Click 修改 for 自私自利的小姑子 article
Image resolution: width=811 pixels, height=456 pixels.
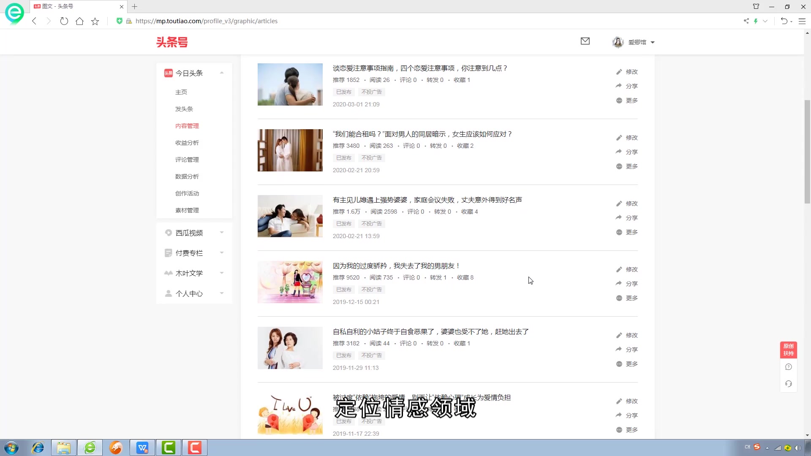pyautogui.click(x=627, y=335)
